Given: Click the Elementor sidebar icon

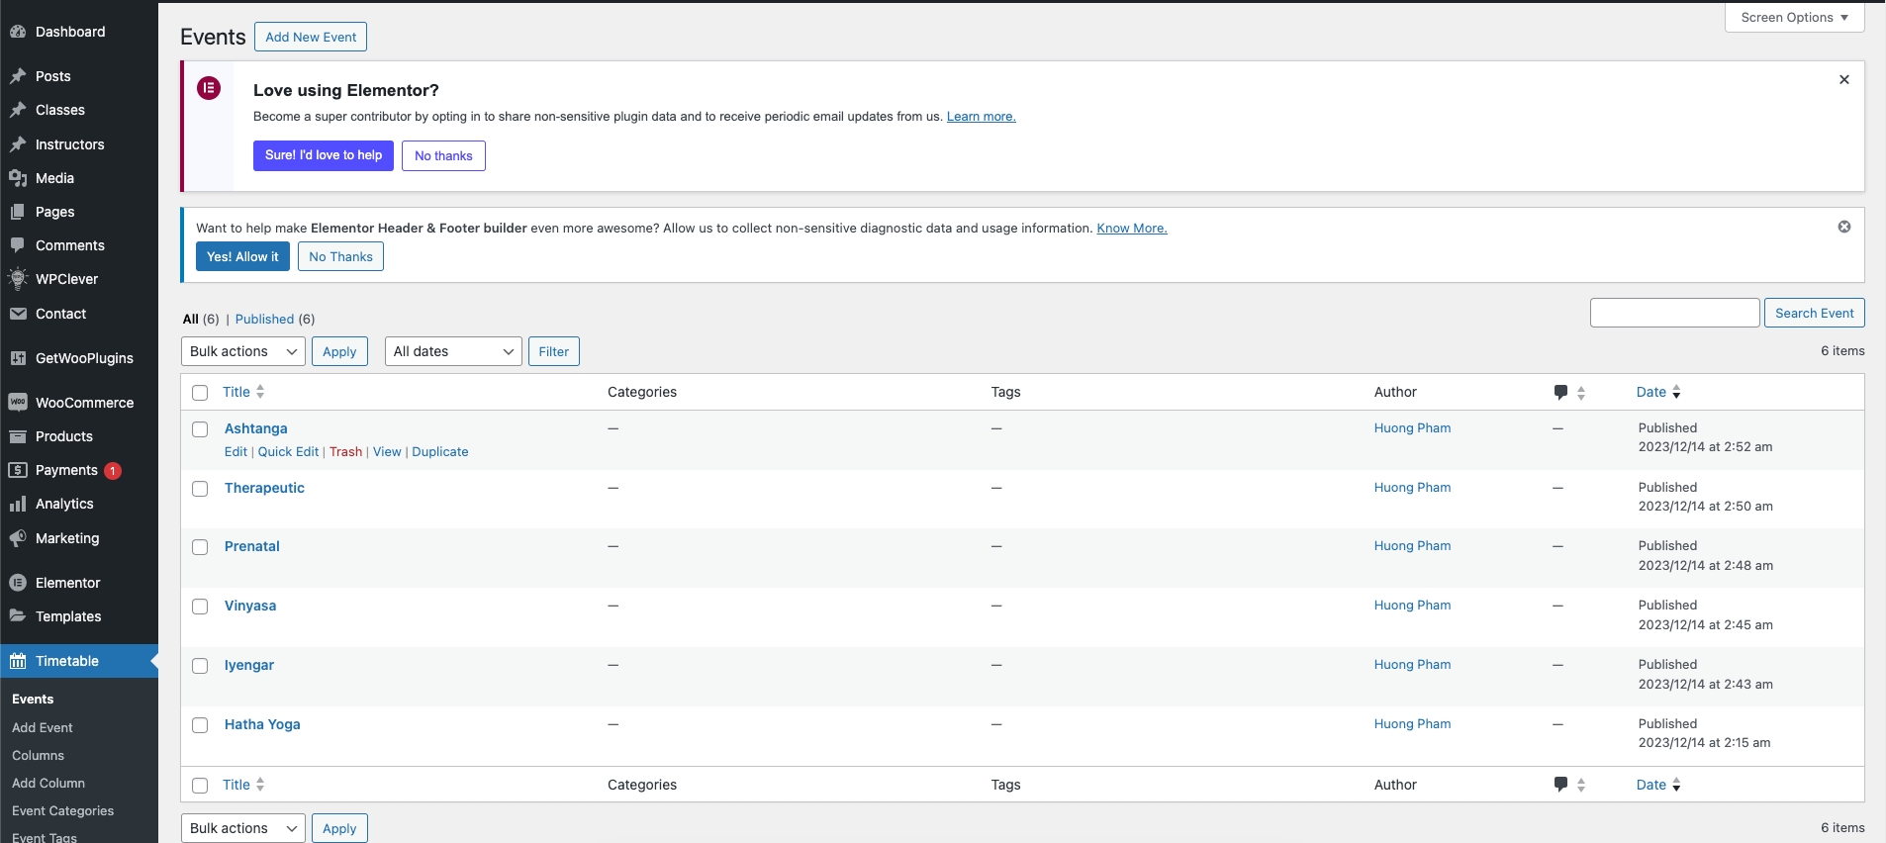Looking at the screenshot, I should [x=18, y=583].
